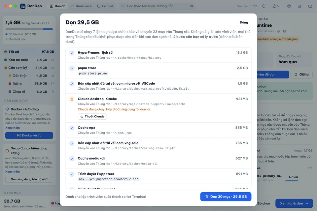Open the export to Terminal script link
This screenshot has width=317, height=211.
point(106,197)
